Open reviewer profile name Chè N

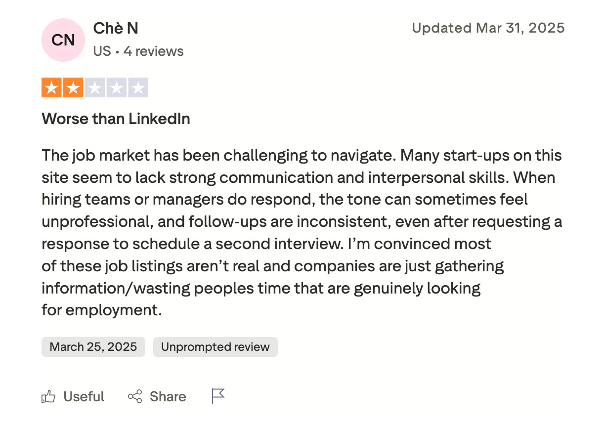coord(116,29)
